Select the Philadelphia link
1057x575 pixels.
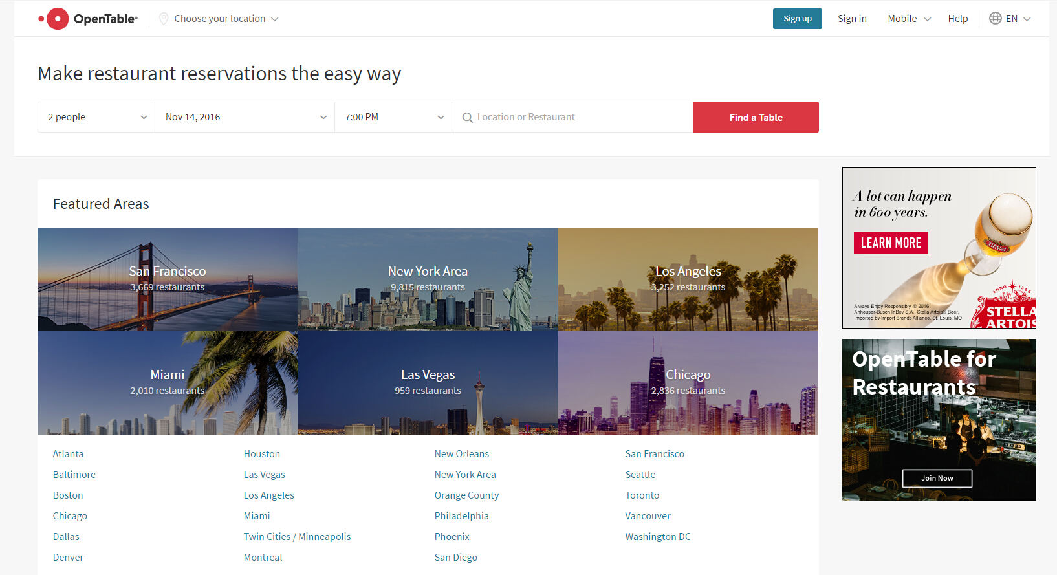[462, 516]
